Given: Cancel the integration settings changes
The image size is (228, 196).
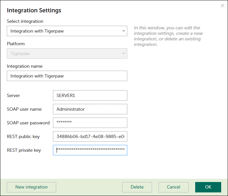Looking at the screenshot, I should click(173, 187).
